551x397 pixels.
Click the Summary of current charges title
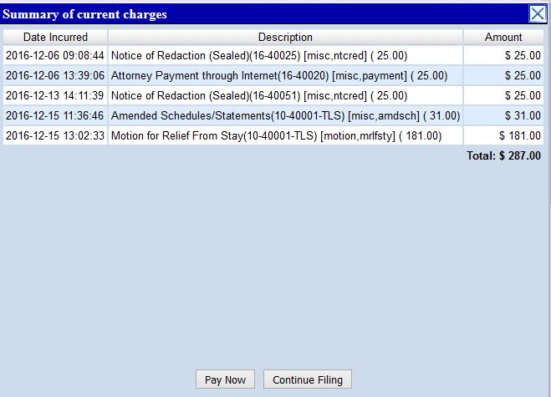84,14
